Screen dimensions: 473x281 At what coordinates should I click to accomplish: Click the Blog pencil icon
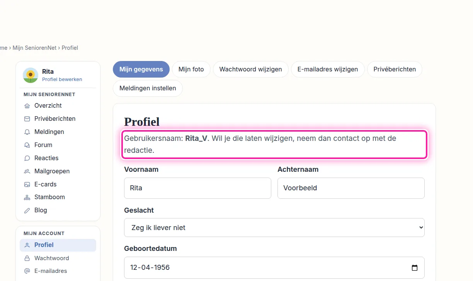[x=27, y=210]
